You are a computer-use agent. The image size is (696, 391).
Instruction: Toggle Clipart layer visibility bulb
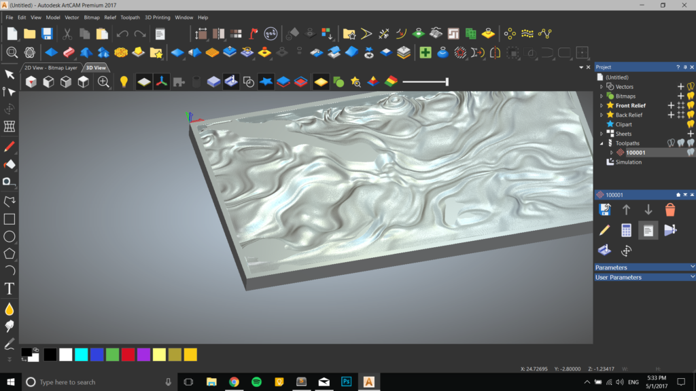[690, 124]
